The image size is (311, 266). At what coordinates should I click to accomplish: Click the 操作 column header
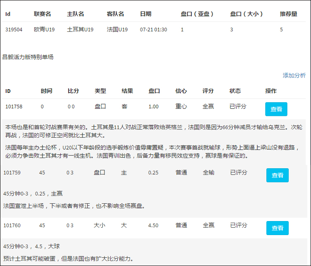coord(271,91)
